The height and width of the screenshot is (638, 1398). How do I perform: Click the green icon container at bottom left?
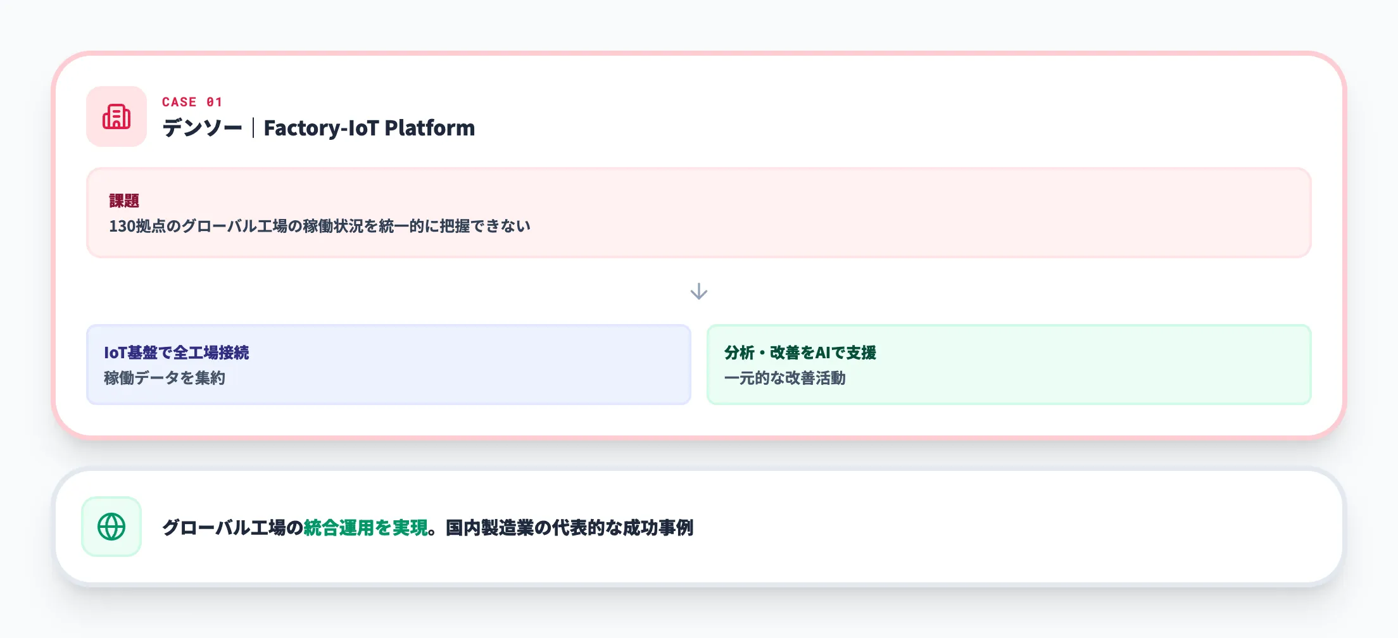(x=111, y=526)
